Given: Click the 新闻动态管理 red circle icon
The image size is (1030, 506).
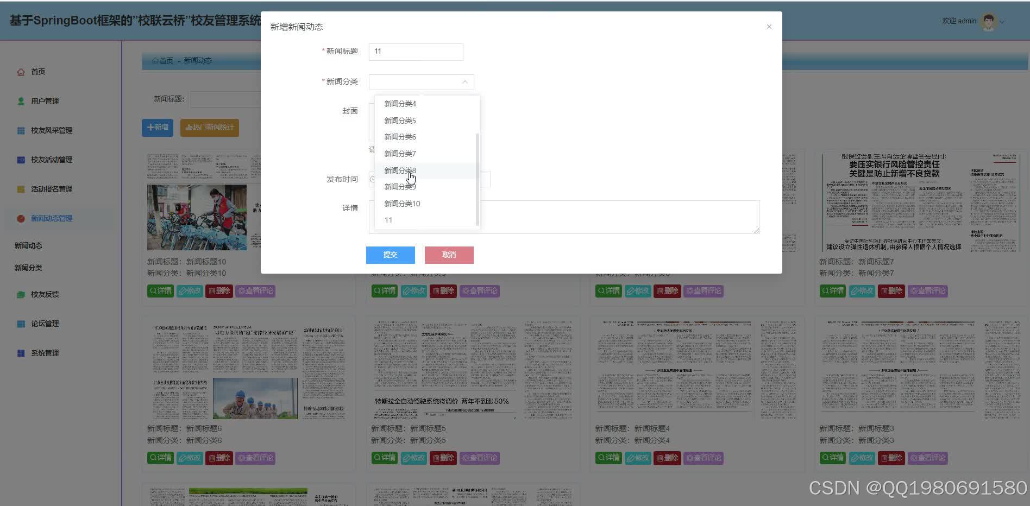Looking at the screenshot, I should [x=21, y=218].
